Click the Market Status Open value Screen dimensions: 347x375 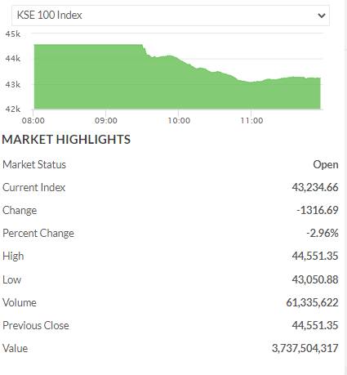pyautogui.click(x=326, y=165)
